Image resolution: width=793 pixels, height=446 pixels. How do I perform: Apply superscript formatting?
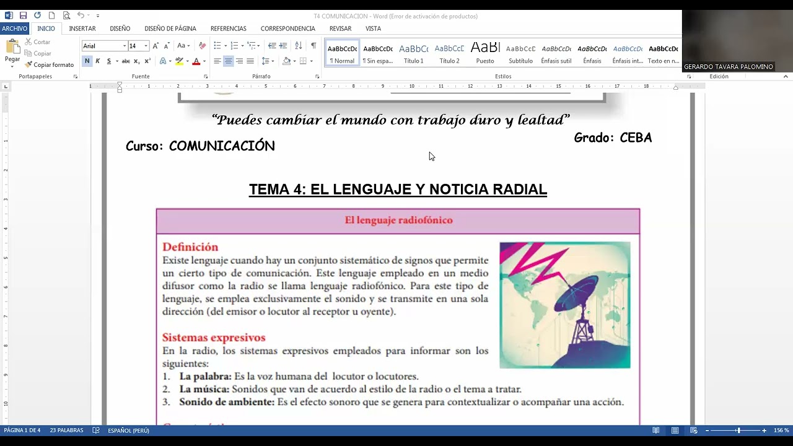point(147,61)
